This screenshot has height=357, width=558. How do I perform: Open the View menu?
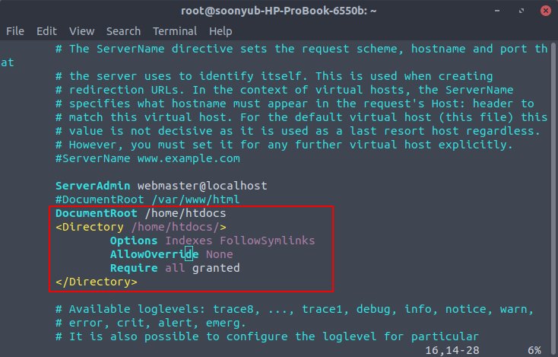point(82,31)
